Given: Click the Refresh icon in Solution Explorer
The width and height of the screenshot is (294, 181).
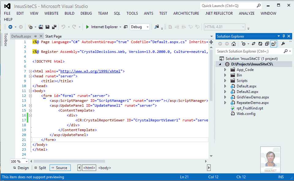Looking at the screenshot, I should tap(260, 44).
